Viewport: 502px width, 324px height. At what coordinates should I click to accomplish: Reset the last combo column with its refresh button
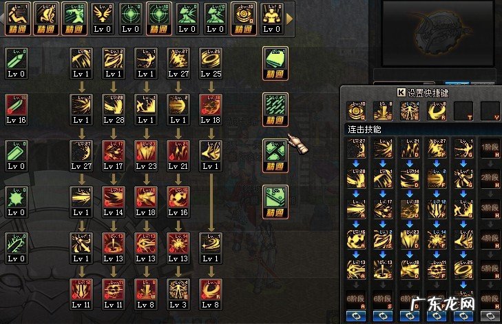click(x=490, y=316)
